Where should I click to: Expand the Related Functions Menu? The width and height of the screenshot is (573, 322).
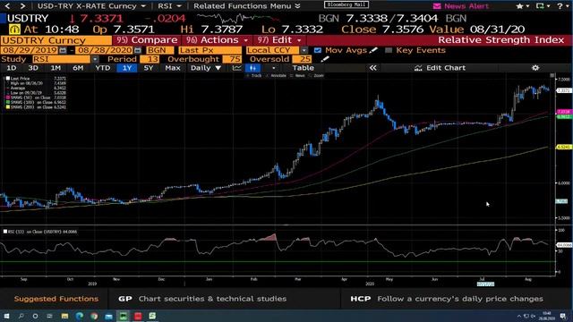[247, 6]
